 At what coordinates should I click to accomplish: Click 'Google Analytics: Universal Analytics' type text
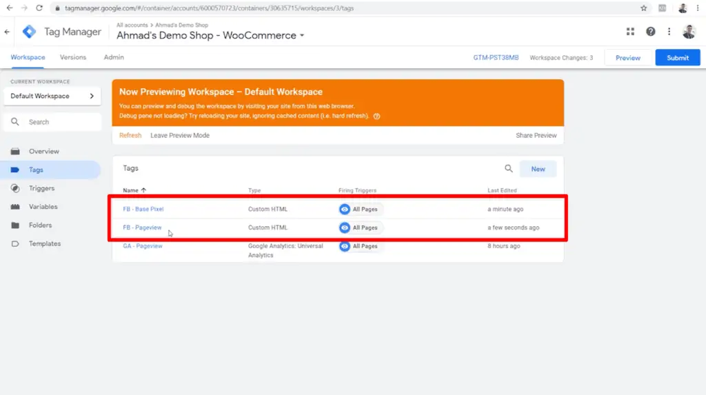(285, 250)
